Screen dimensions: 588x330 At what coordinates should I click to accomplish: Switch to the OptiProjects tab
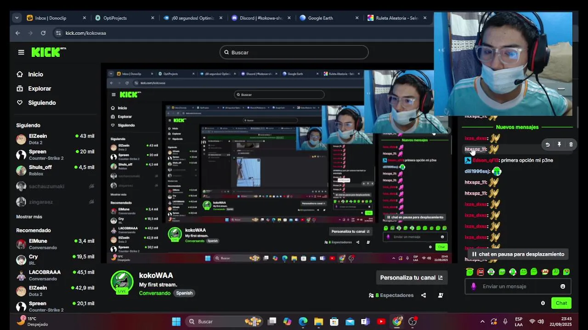[x=125, y=18]
